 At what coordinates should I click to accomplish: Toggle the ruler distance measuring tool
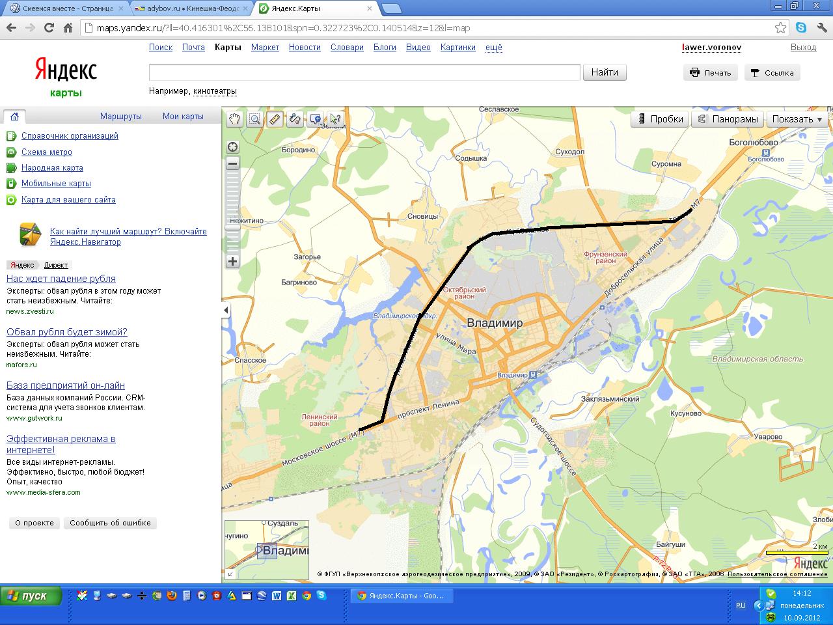(275, 119)
